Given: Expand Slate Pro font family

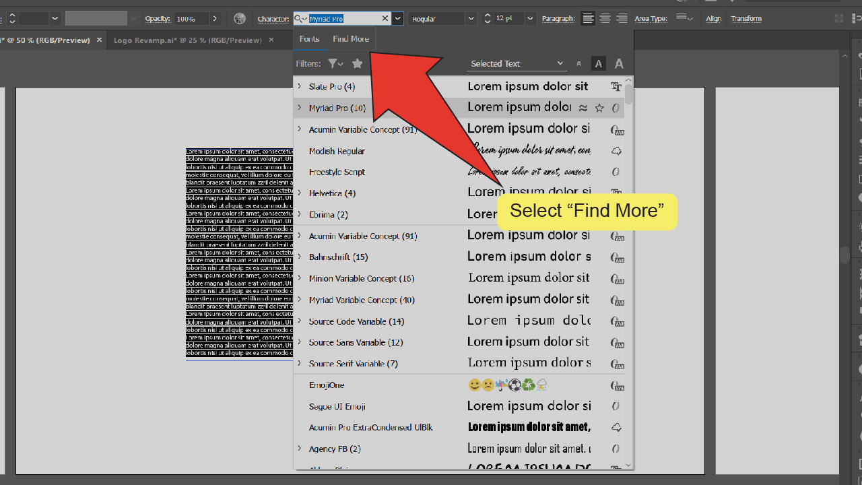Looking at the screenshot, I should [300, 86].
